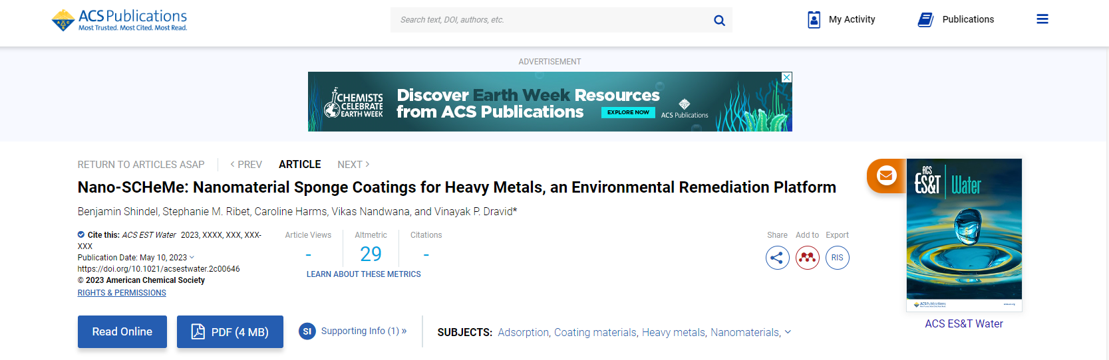1109x360 pixels.
Task: Click the ACS ES&T Water cover thumbnail
Action: pos(964,235)
